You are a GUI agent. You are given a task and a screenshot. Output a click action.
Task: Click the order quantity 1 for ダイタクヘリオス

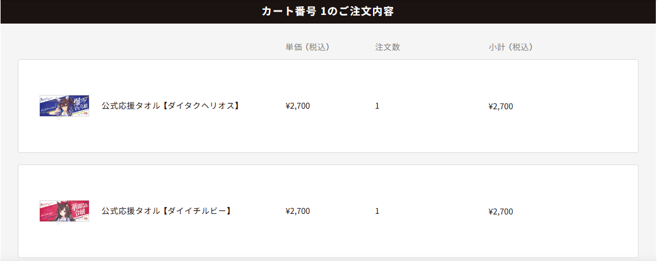377,106
